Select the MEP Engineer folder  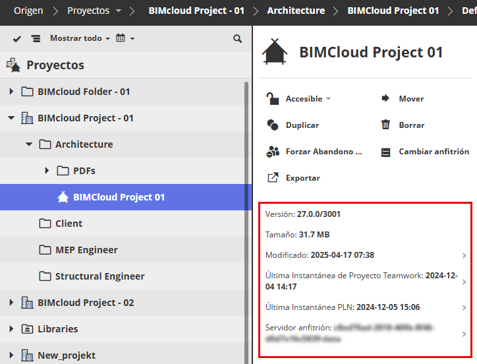point(86,250)
